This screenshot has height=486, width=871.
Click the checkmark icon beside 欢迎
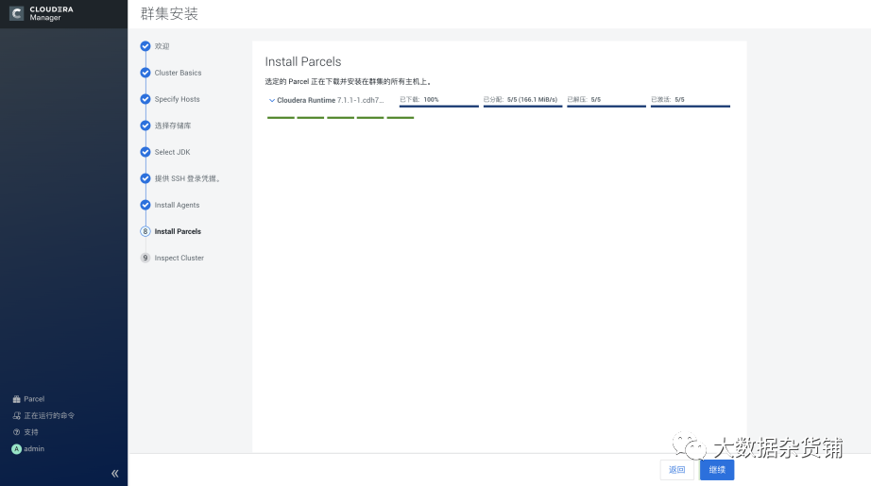145,46
